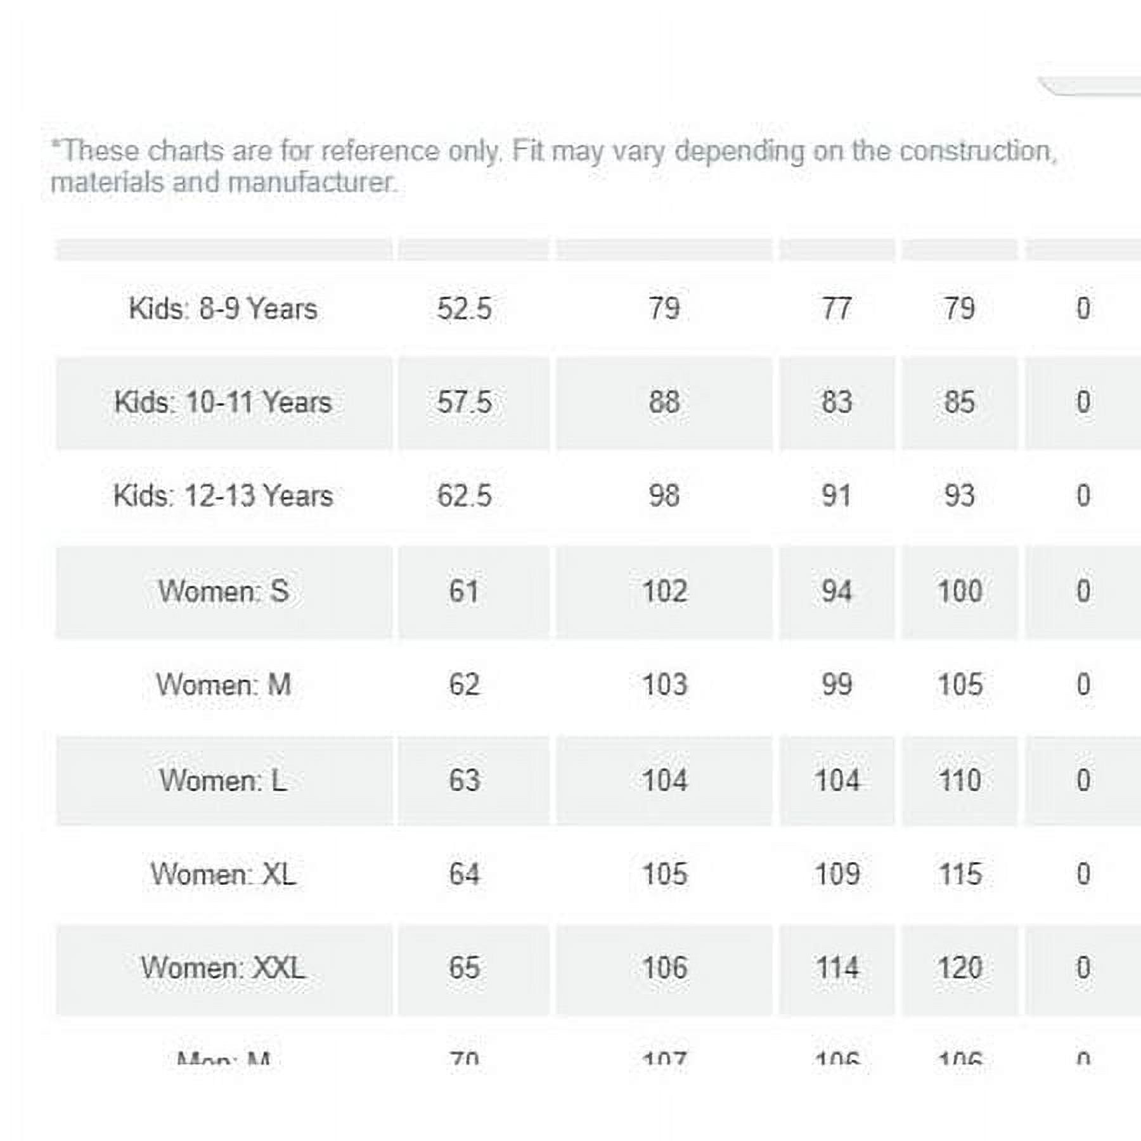
Task: Click the 52.5 measurement cell
Action: coord(465,309)
